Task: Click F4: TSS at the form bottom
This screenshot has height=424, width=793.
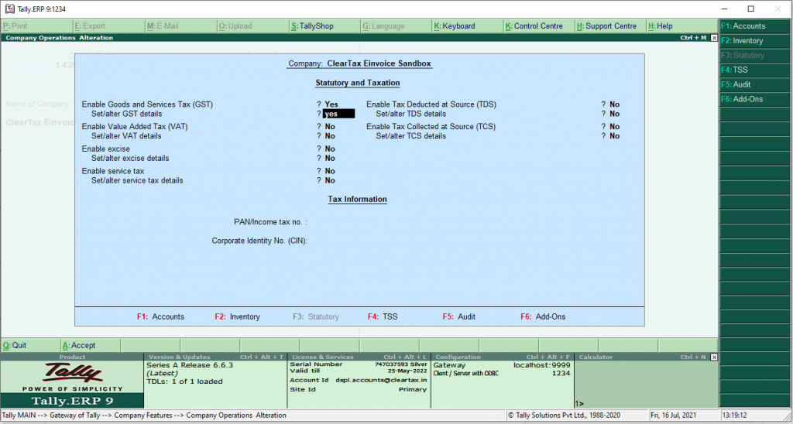Action: click(x=383, y=317)
